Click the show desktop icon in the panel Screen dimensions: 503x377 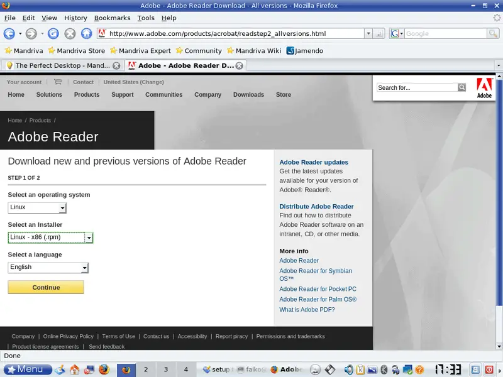60,369
